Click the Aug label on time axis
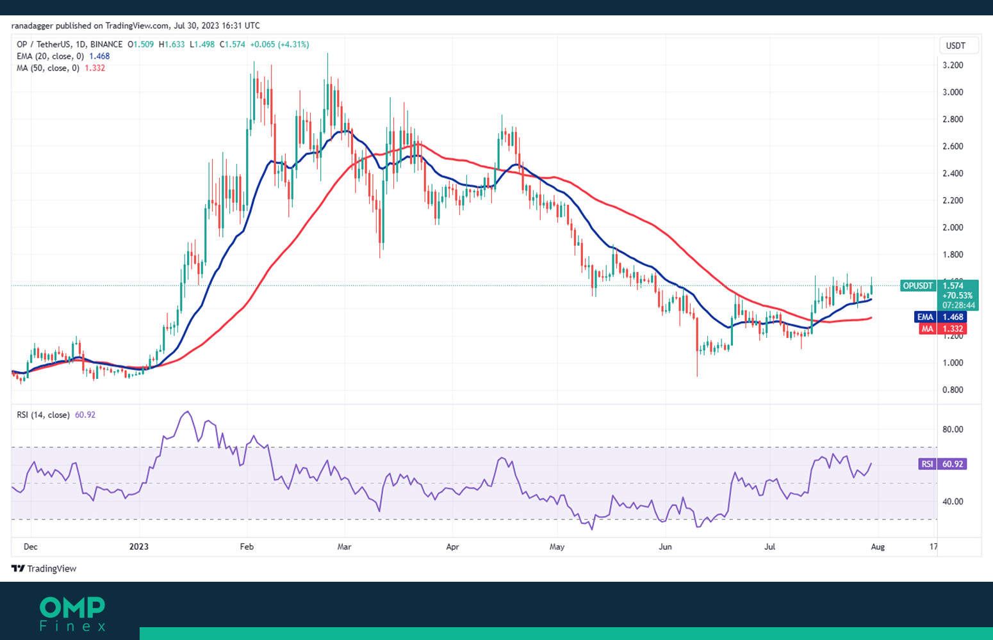993x640 pixels. (x=878, y=547)
